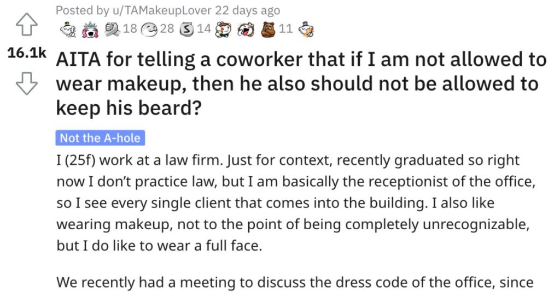Image resolution: width=560 pixels, height=292 pixels.
Task: Click the laughing face award icon
Action: [246, 29]
